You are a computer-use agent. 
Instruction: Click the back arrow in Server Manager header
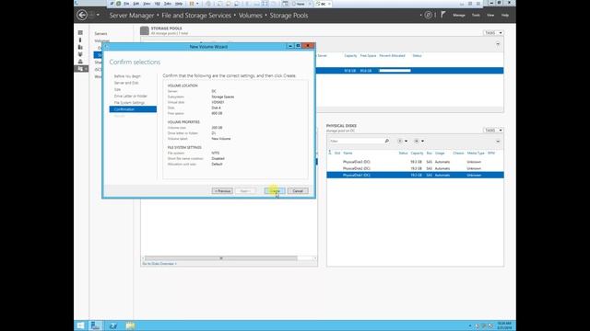click(x=82, y=15)
